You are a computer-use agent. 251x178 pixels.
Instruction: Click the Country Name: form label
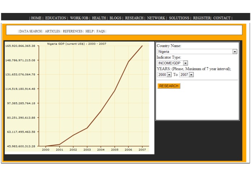tap(169, 46)
